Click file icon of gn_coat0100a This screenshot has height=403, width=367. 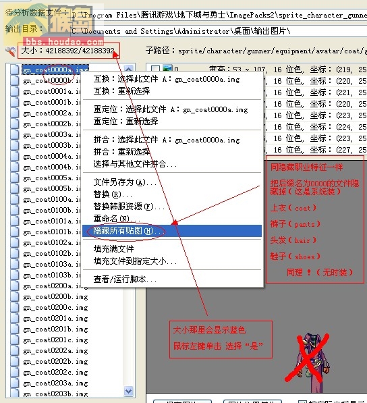click(14, 199)
